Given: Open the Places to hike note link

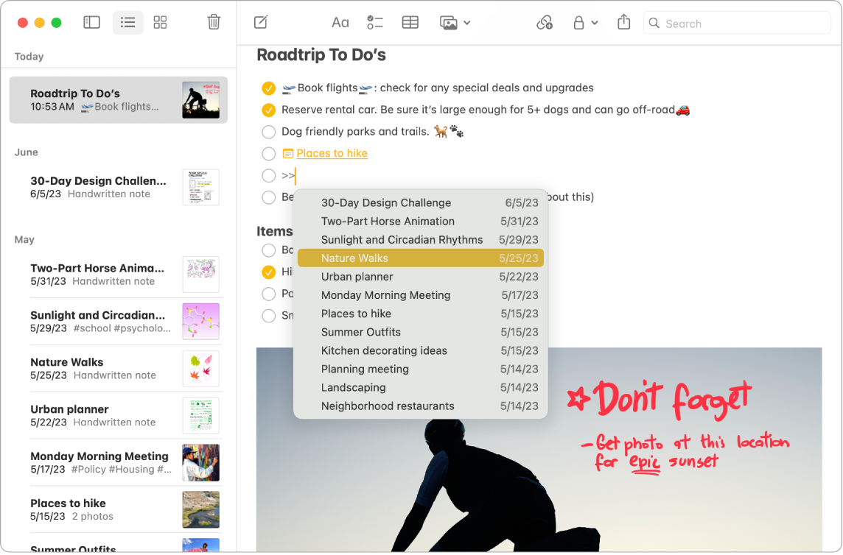Looking at the screenshot, I should coord(332,153).
